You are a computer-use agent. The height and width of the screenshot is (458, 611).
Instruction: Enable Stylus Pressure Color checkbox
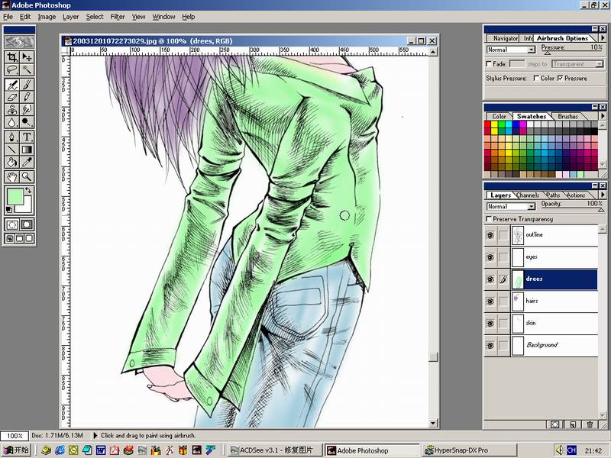pyautogui.click(x=536, y=79)
